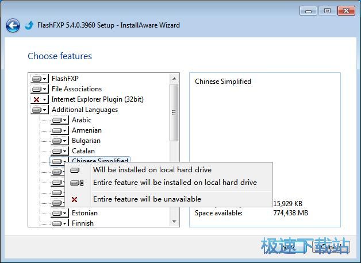Choose 'Entire feature will be unavailable'
The width and height of the screenshot is (361, 263).
tap(169, 199)
